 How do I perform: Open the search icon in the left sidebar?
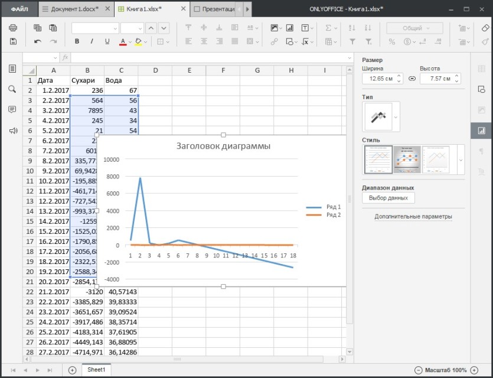tap(12, 89)
